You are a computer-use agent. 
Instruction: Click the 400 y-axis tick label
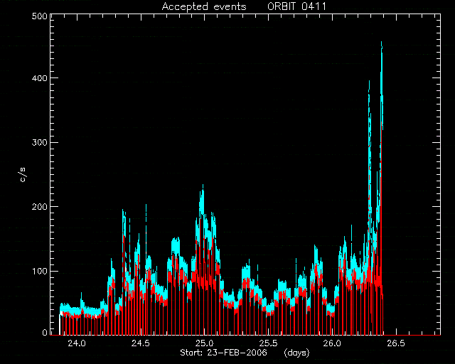coord(39,78)
